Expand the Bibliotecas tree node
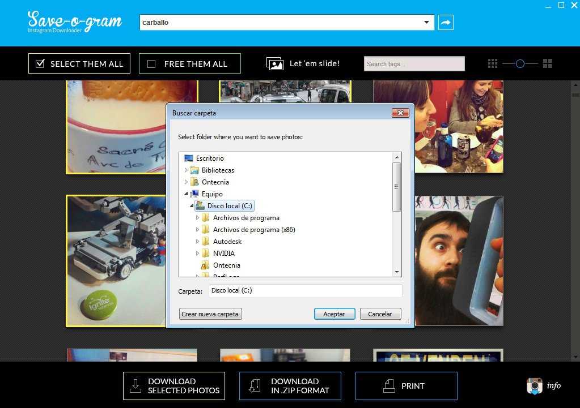Viewport: 580px width, 408px height. (x=186, y=170)
